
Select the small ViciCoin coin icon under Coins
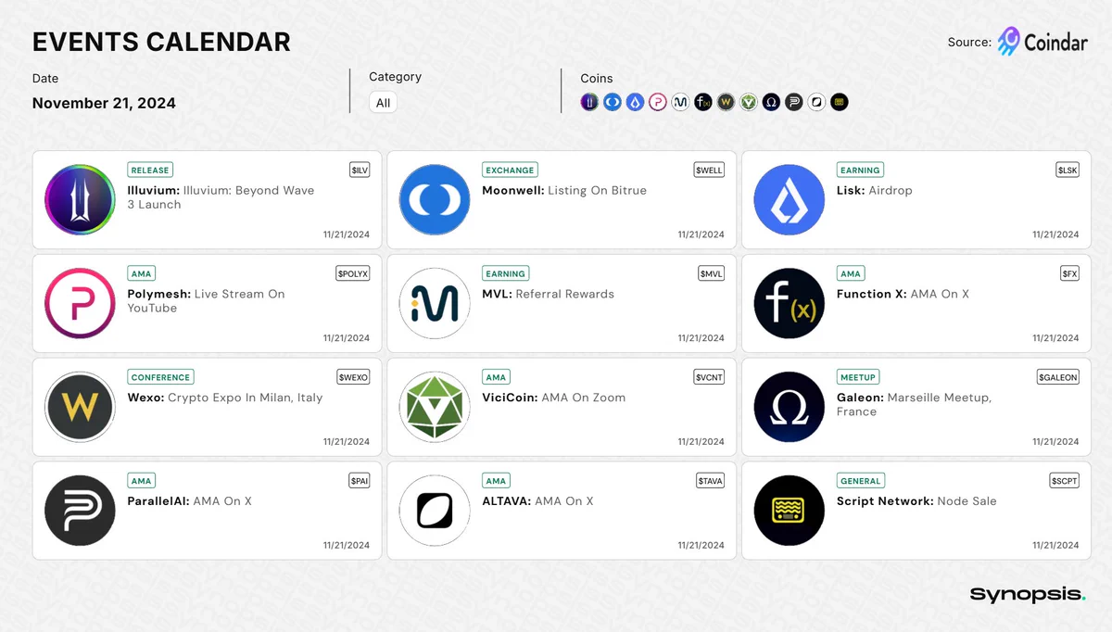(748, 102)
